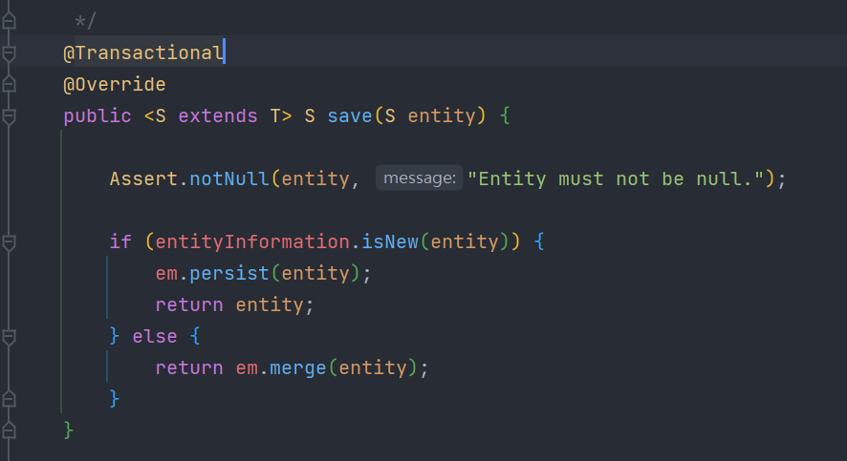
Task: Click the comment end marker */
Action: (85, 22)
